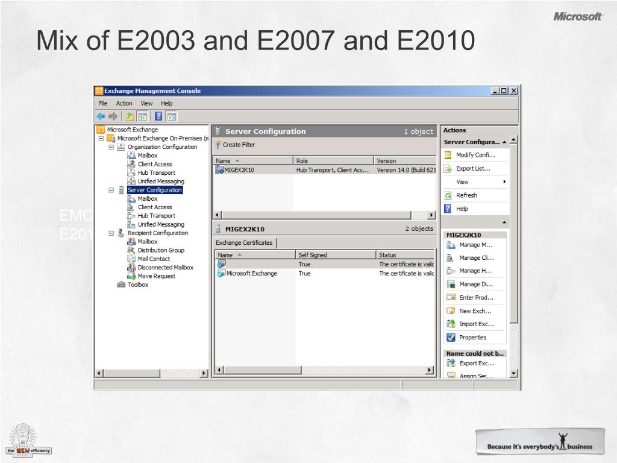Screen dimensions: 617x463
Task: Collapse the Microsoft Exchange On-Premises node
Action: click(x=101, y=138)
